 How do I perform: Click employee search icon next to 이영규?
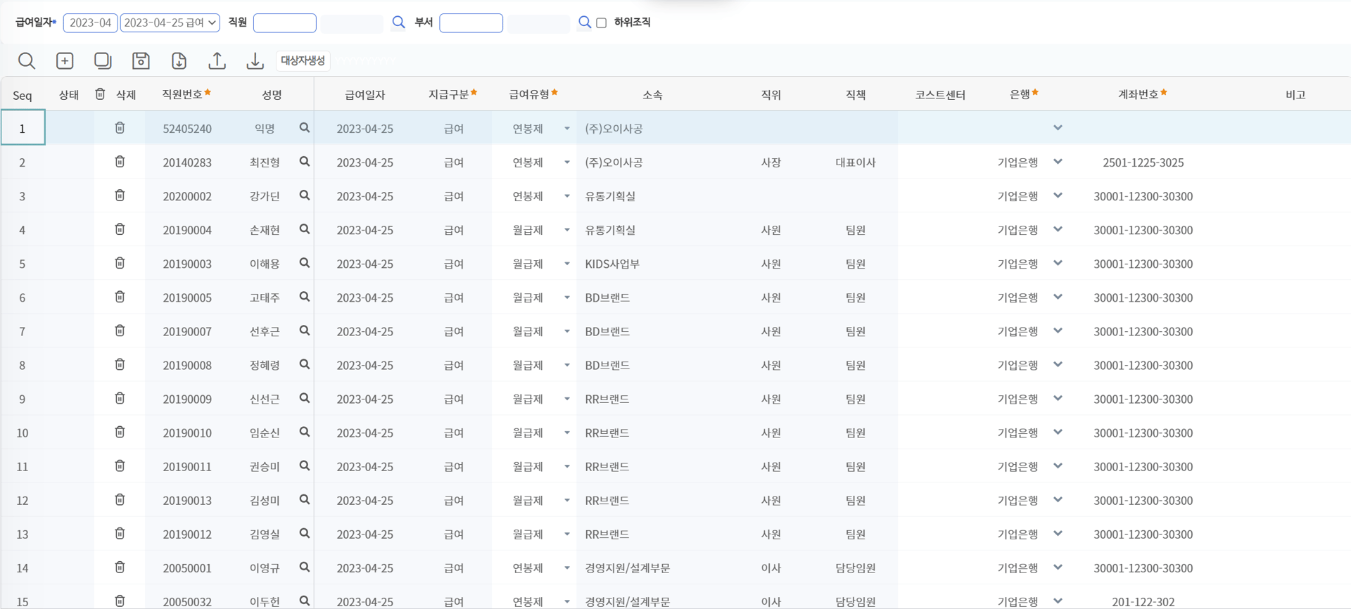pyautogui.click(x=304, y=567)
